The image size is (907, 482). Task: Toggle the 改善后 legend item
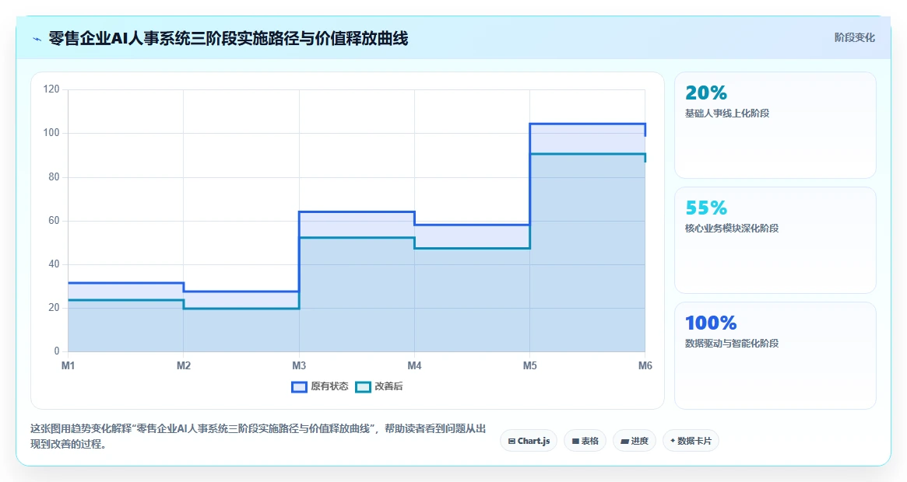pos(379,386)
